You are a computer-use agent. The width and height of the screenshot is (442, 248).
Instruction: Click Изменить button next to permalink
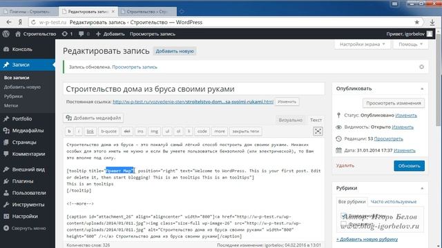pos(287,102)
